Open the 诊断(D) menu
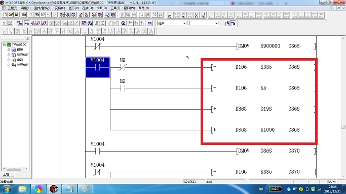Image resolution: width=346 pixels, height=194 pixels. pos(101,8)
